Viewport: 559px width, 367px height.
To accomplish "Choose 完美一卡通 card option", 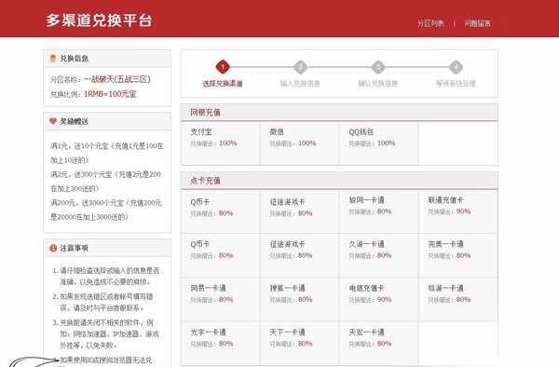I will coord(458,255).
